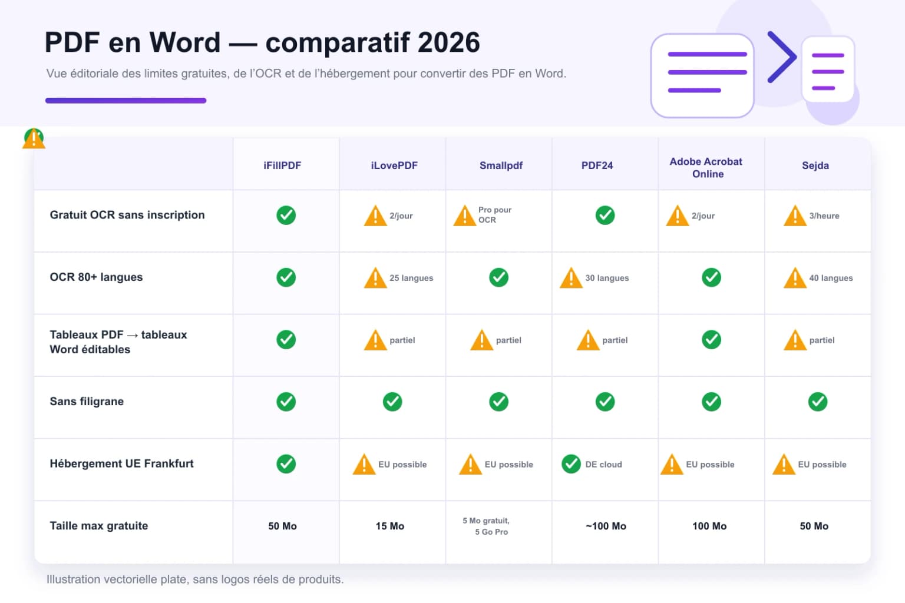Viewport: 905px width, 603px height.
Task: Click iFillPDF check mark in Tableaux PDF row
Action: (x=286, y=340)
